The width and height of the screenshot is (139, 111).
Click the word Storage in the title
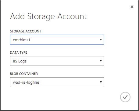click(41, 17)
